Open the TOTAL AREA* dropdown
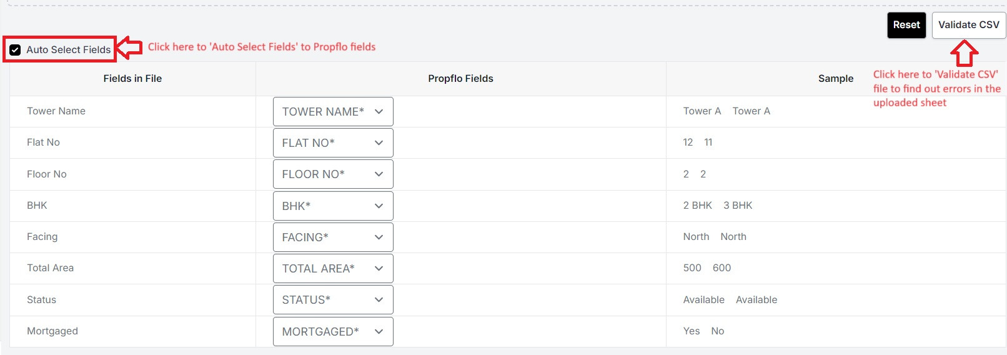Image resolution: width=1007 pixels, height=355 pixels. tap(333, 268)
